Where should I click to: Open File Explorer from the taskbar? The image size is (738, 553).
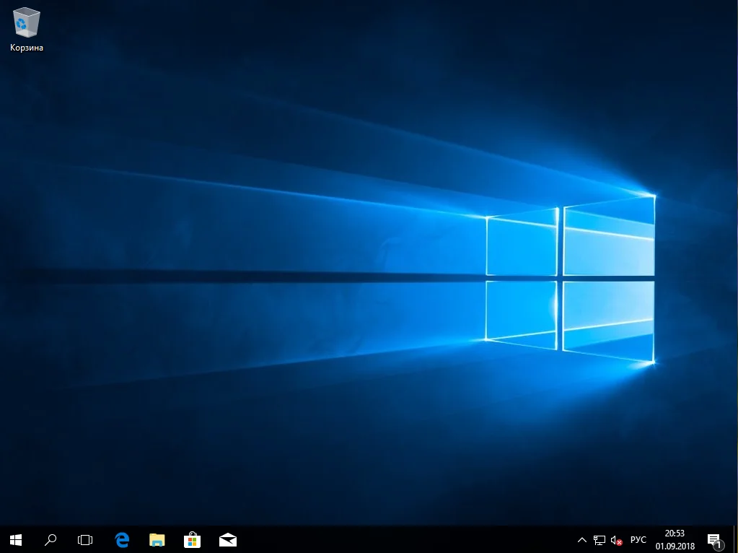click(x=157, y=539)
